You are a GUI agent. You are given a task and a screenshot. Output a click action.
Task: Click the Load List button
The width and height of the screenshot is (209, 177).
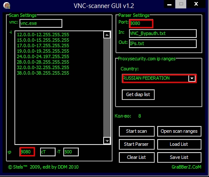tap(179, 144)
